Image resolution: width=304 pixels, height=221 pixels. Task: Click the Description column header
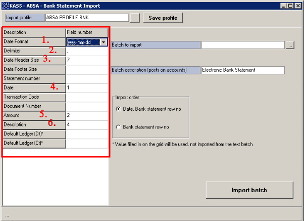(34, 33)
